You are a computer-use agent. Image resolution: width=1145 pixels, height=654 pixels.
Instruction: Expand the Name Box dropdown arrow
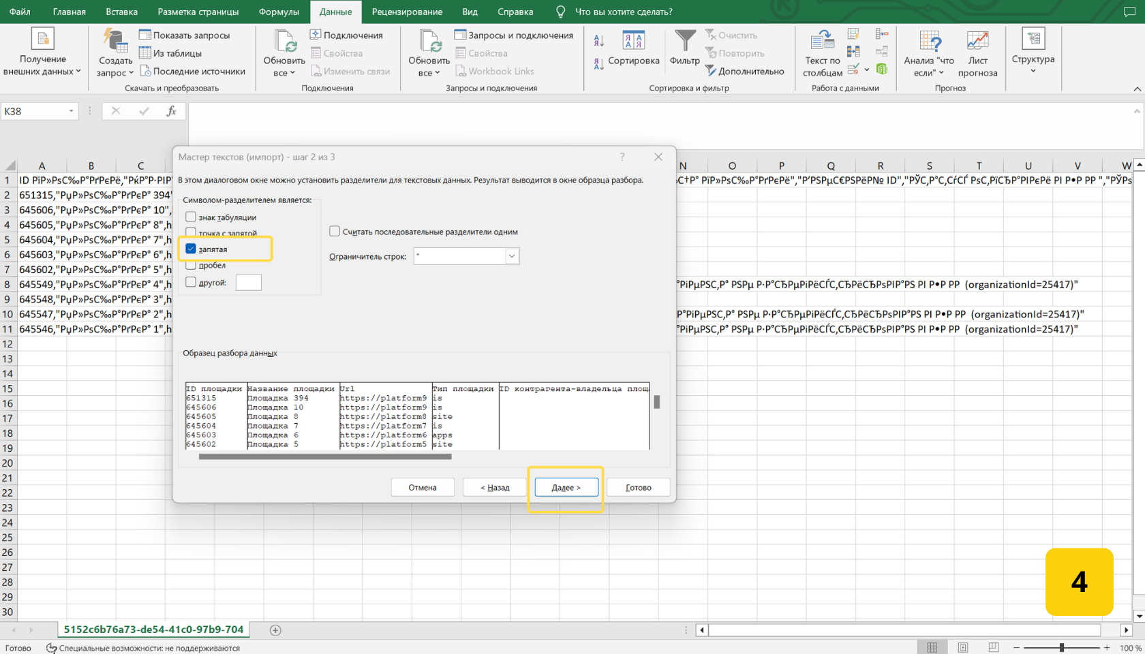click(x=71, y=111)
